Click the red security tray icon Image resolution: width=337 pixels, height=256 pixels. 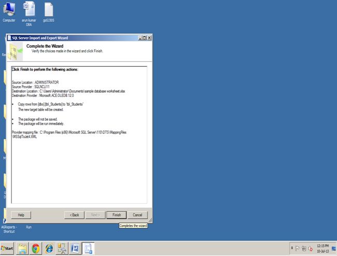311,248
